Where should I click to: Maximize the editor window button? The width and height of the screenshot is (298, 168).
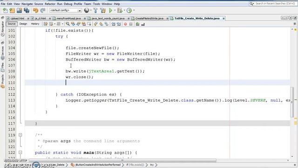click(295, 18)
